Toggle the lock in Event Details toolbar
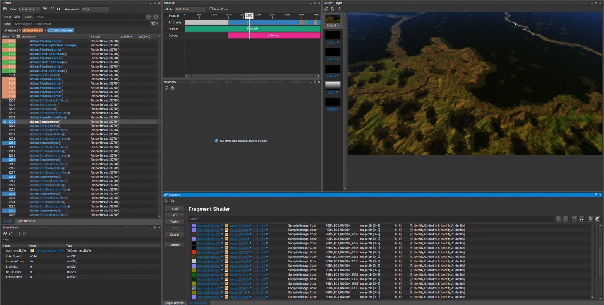This screenshot has height=305, width=604. point(11,233)
